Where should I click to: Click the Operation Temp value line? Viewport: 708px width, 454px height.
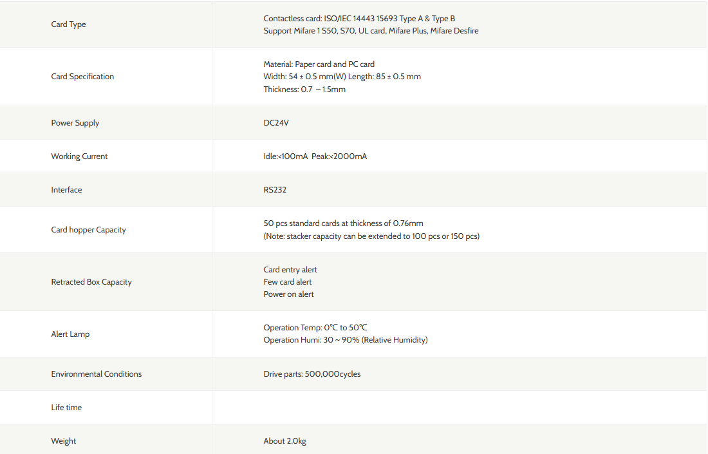315,328
